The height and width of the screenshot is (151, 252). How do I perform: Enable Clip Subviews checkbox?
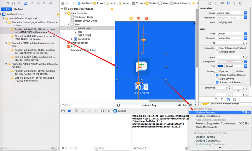pos(217,79)
